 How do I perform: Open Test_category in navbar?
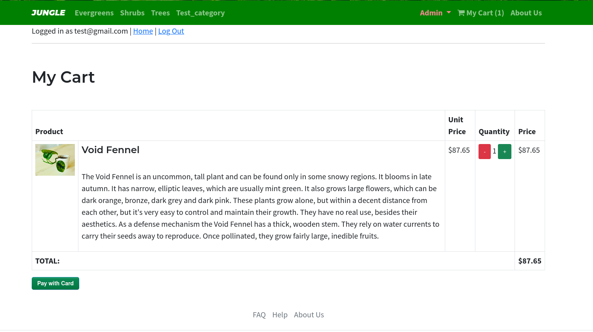(200, 13)
